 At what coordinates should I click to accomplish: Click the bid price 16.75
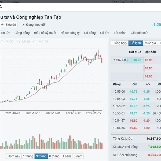pyautogui.click(x=137, y=60)
